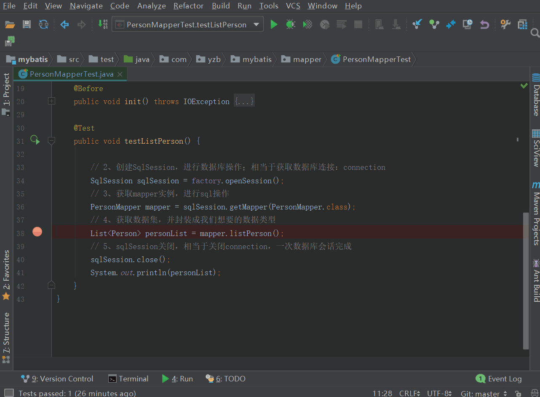
Task: Run the test with the green play button
Action: pos(274,24)
